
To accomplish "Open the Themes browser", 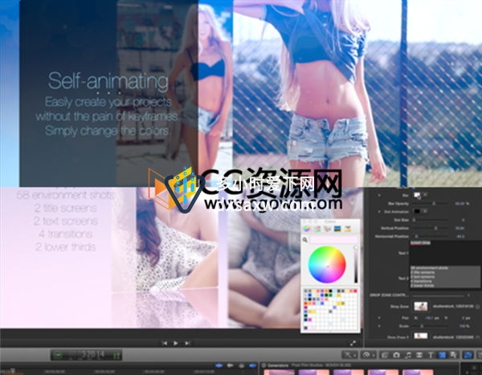I will click(453, 356).
